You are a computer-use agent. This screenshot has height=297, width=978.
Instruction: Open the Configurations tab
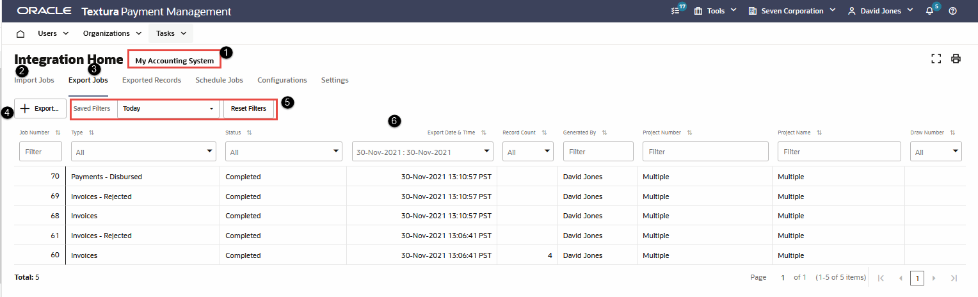282,81
